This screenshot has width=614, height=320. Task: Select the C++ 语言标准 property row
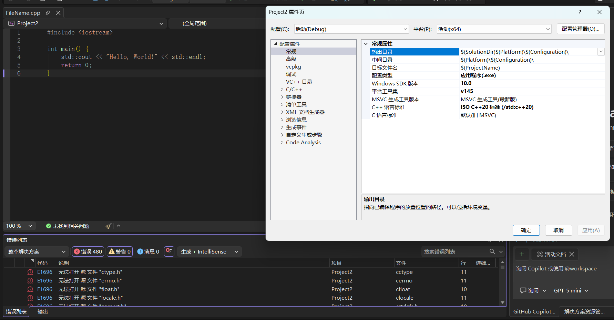pyautogui.click(x=487, y=107)
